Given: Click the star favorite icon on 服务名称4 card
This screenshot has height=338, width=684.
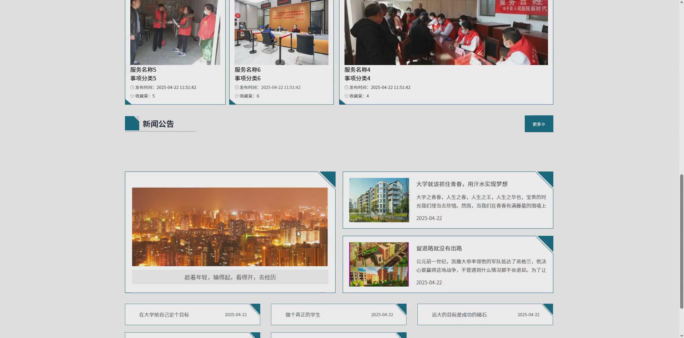Looking at the screenshot, I should pyautogui.click(x=346, y=96).
